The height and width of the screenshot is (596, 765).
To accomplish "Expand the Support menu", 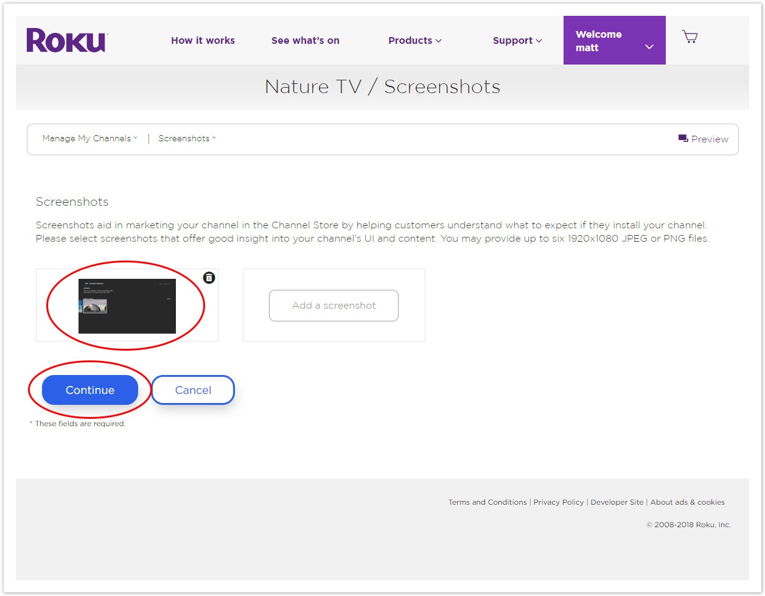I will coord(517,41).
